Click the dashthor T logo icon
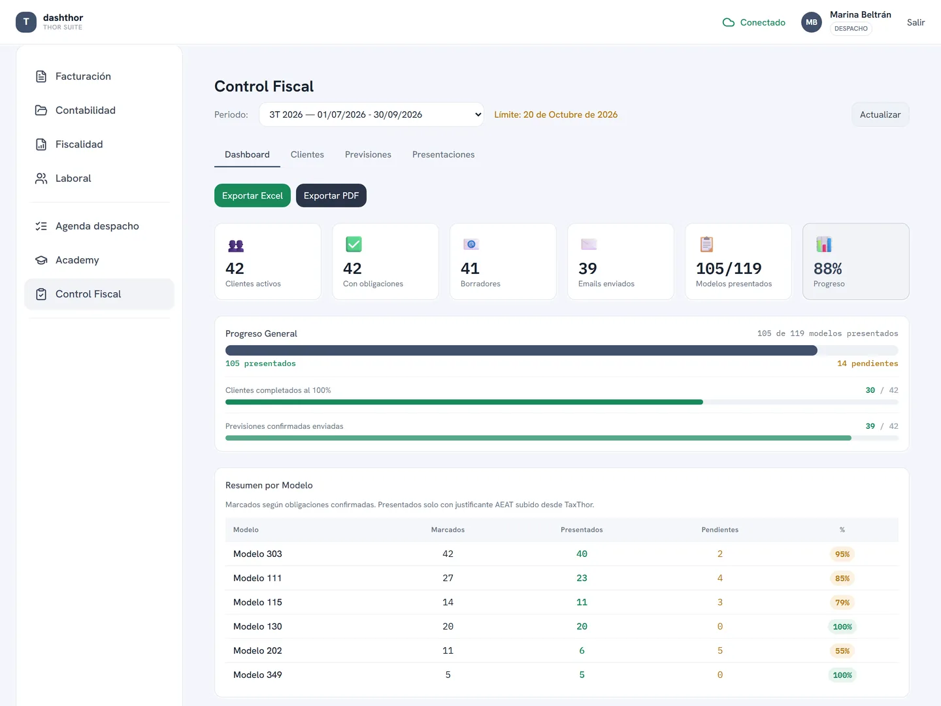The image size is (941, 706). tap(26, 22)
